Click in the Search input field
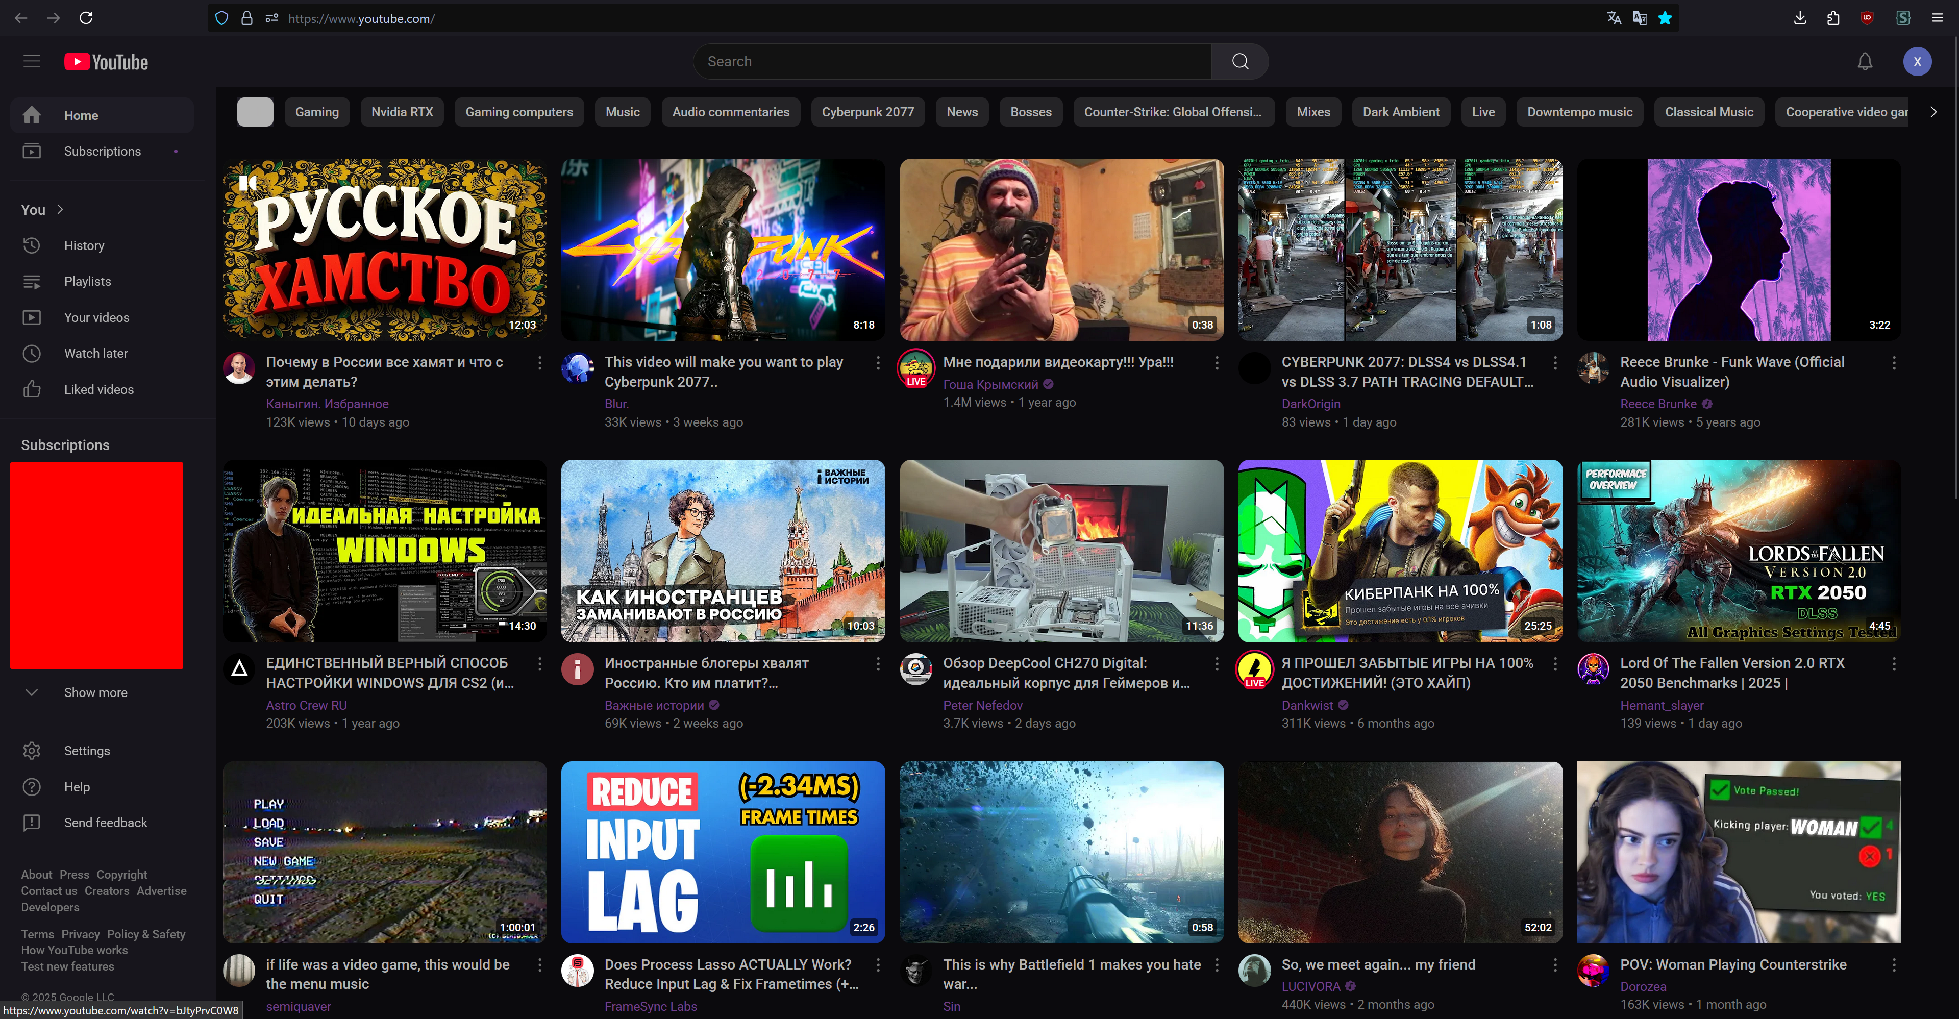1959x1019 pixels. point(952,62)
